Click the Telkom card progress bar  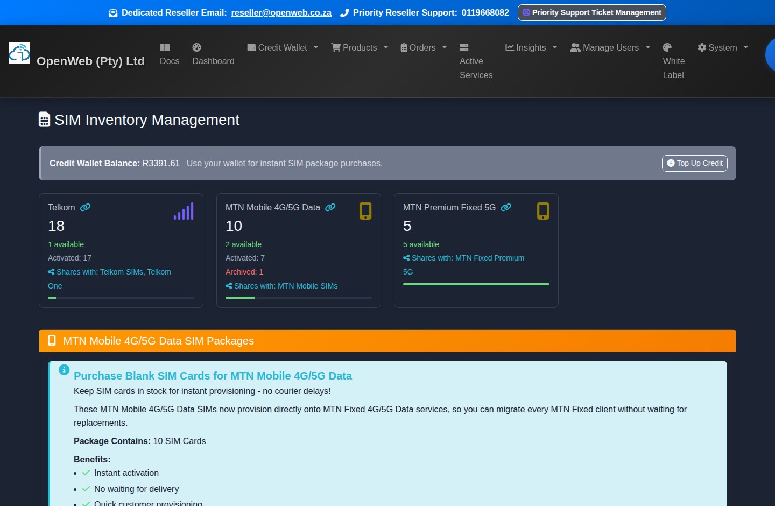click(x=121, y=297)
